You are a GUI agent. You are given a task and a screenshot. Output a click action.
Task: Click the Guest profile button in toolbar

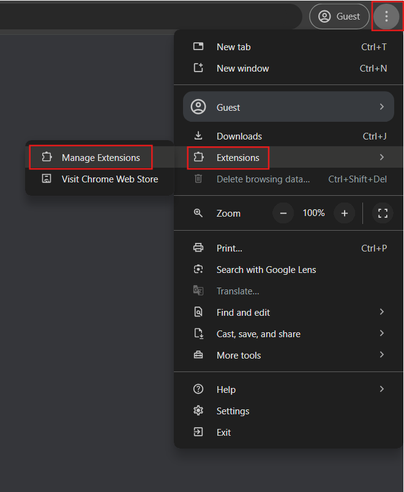(339, 17)
